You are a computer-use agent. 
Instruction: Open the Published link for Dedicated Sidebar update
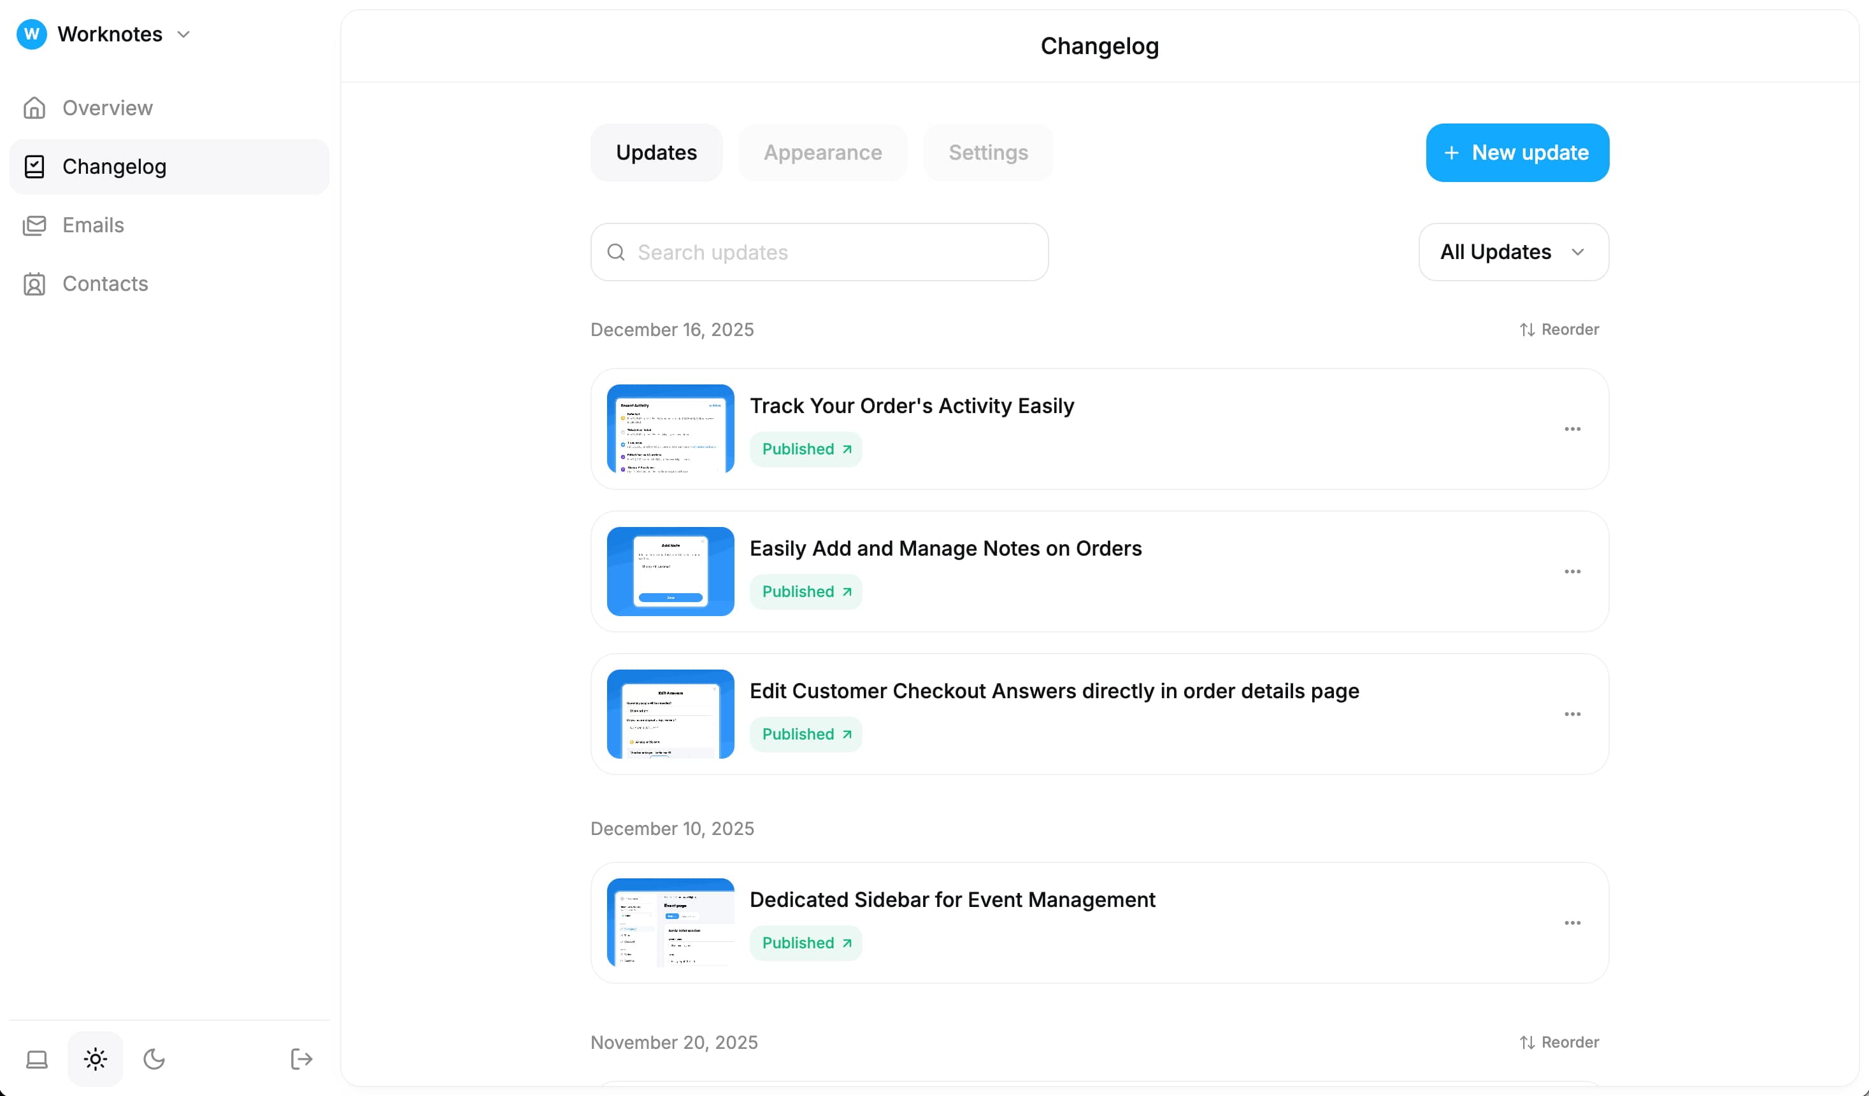pyautogui.click(x=805, y=943)
